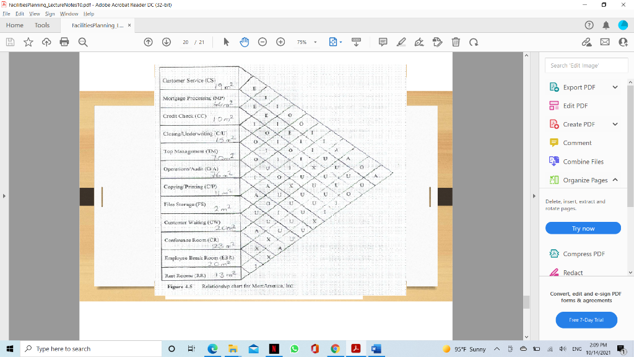The width and height of the screenshot is (634, 357).
Task: Select the Highlight text tool
Action: click(x=401, y=42)
